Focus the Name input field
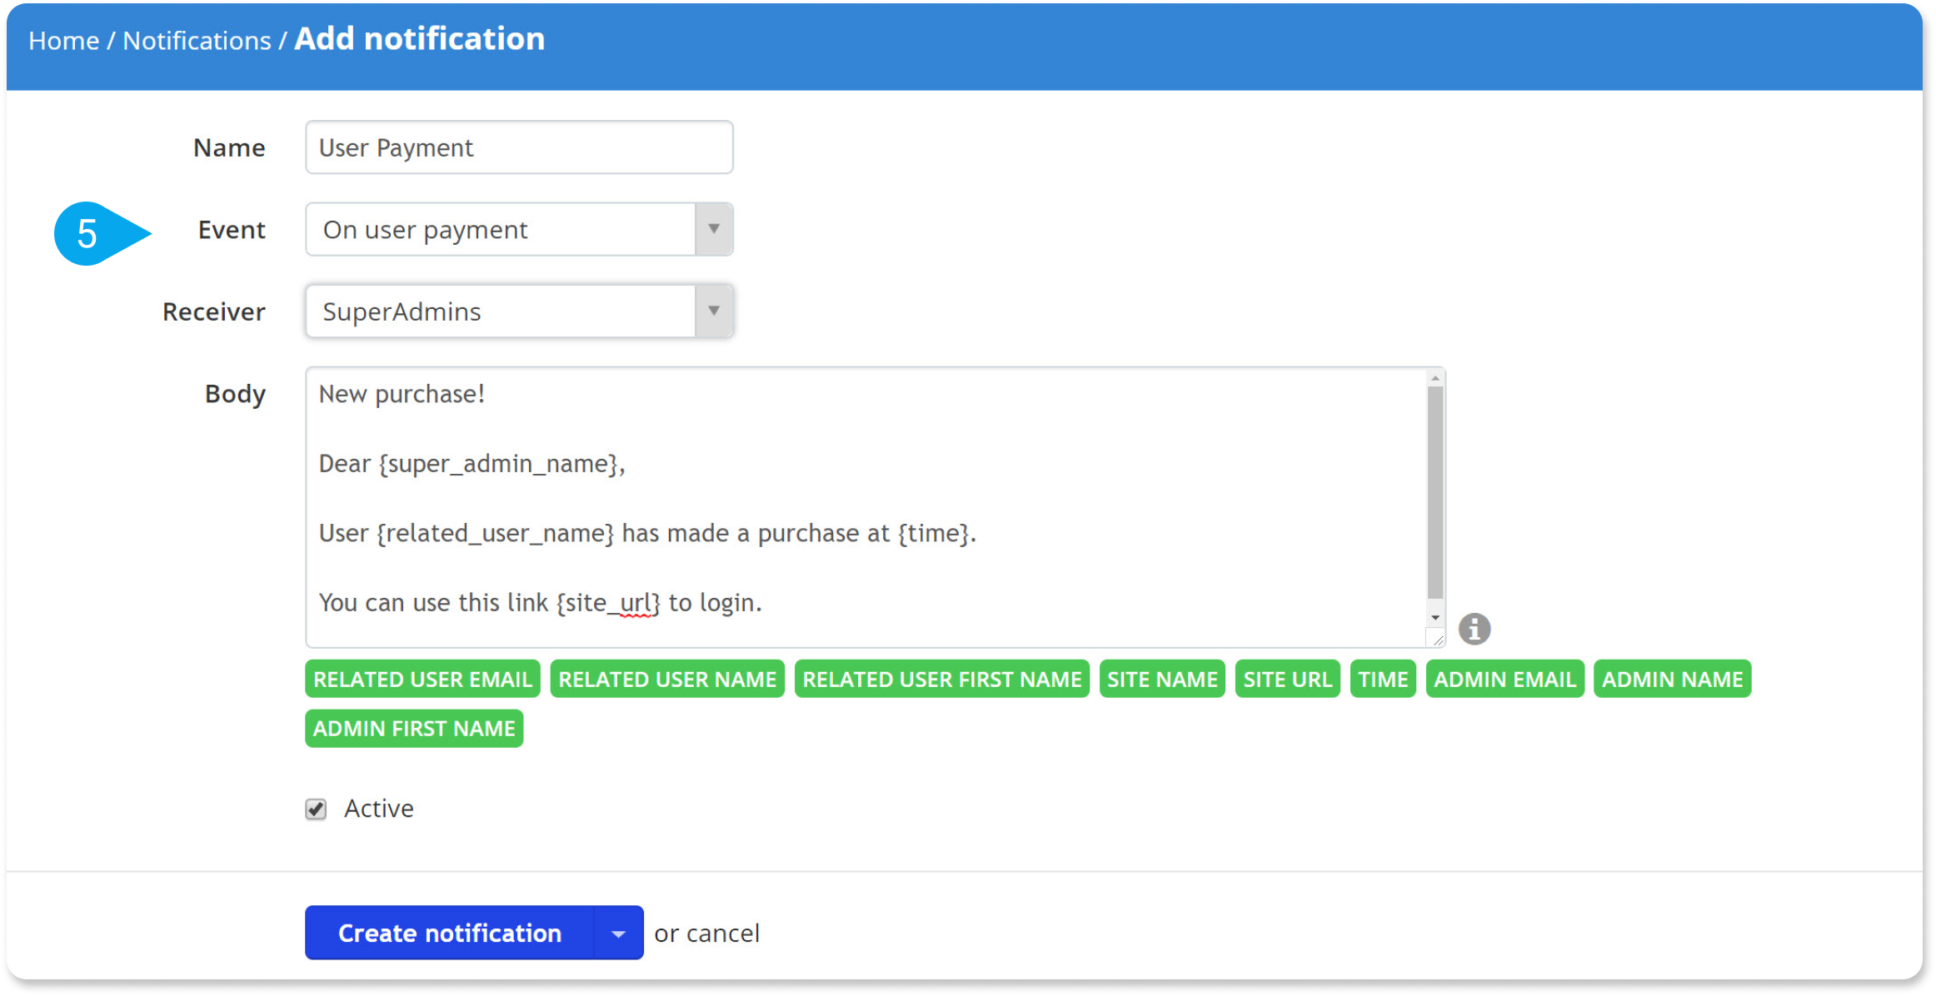This screenshot has height=996, width=1936. 518,147
